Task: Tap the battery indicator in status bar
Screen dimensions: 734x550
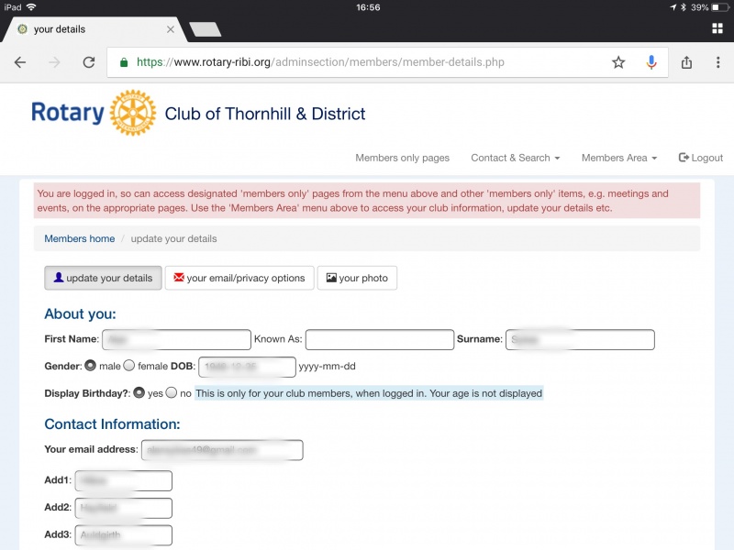Action: click(719, 7)
